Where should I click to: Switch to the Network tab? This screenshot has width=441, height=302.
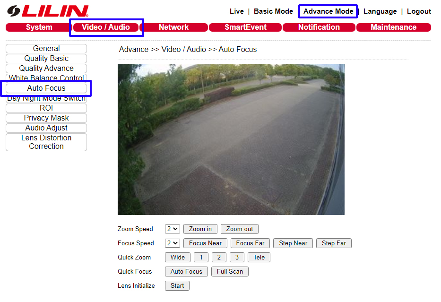click(173, 27)
